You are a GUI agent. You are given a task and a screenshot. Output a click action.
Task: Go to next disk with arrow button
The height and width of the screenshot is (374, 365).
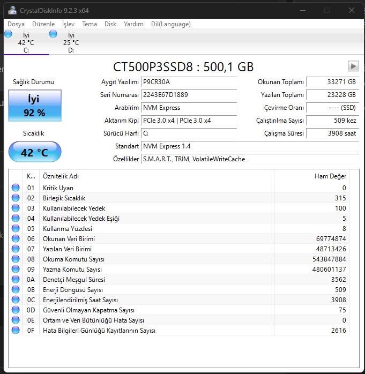point(353,66)
